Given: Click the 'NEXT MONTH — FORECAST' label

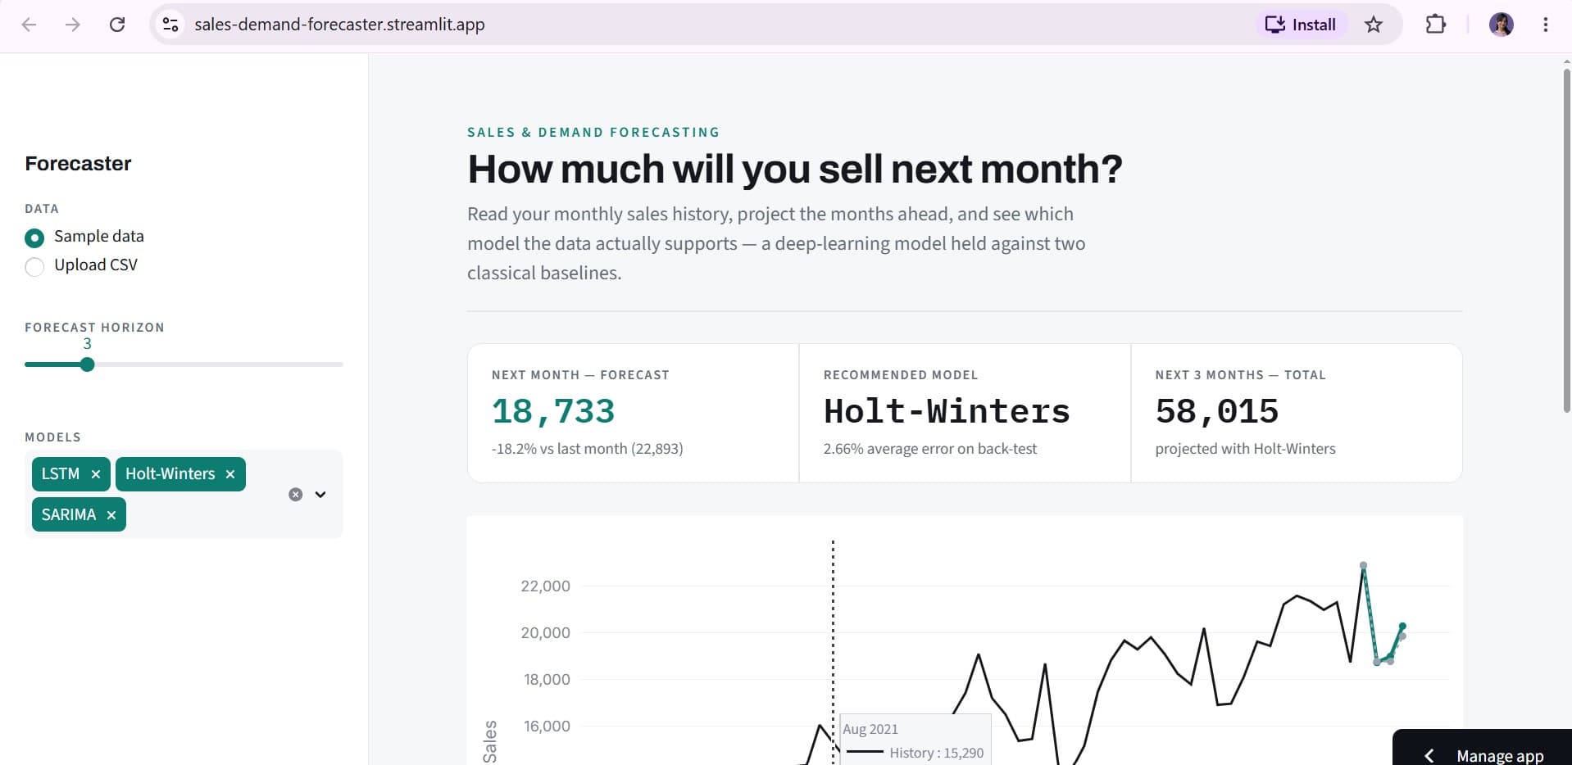Looking at the screenshot, I should tap(580, 375).
